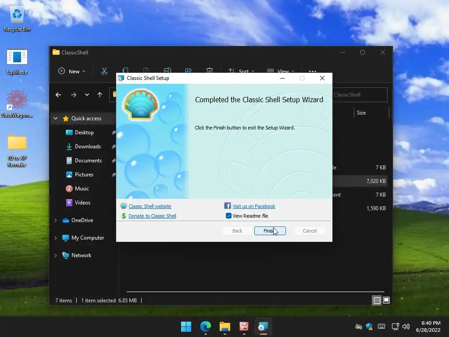Select Desktop in the navigation pane
Screen dimensions: 449x337
pos(84,133)
